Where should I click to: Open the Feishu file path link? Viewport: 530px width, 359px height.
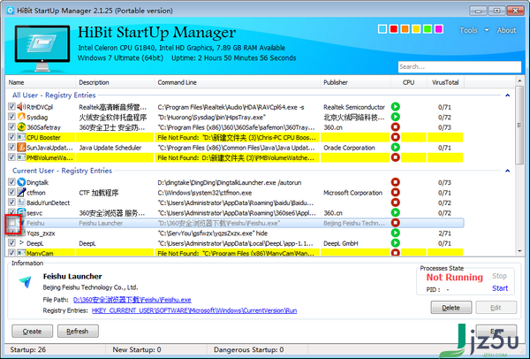coord(132,300)
